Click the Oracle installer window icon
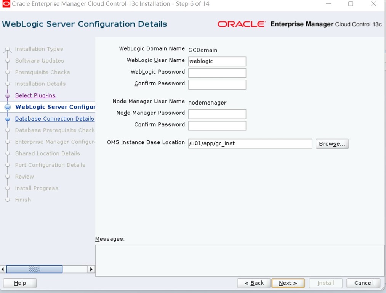The height and width of the screenshot is (293, 386). (x=6, y=4)
